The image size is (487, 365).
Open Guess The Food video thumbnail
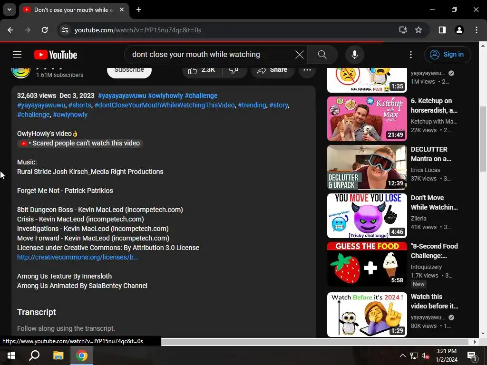367,264
